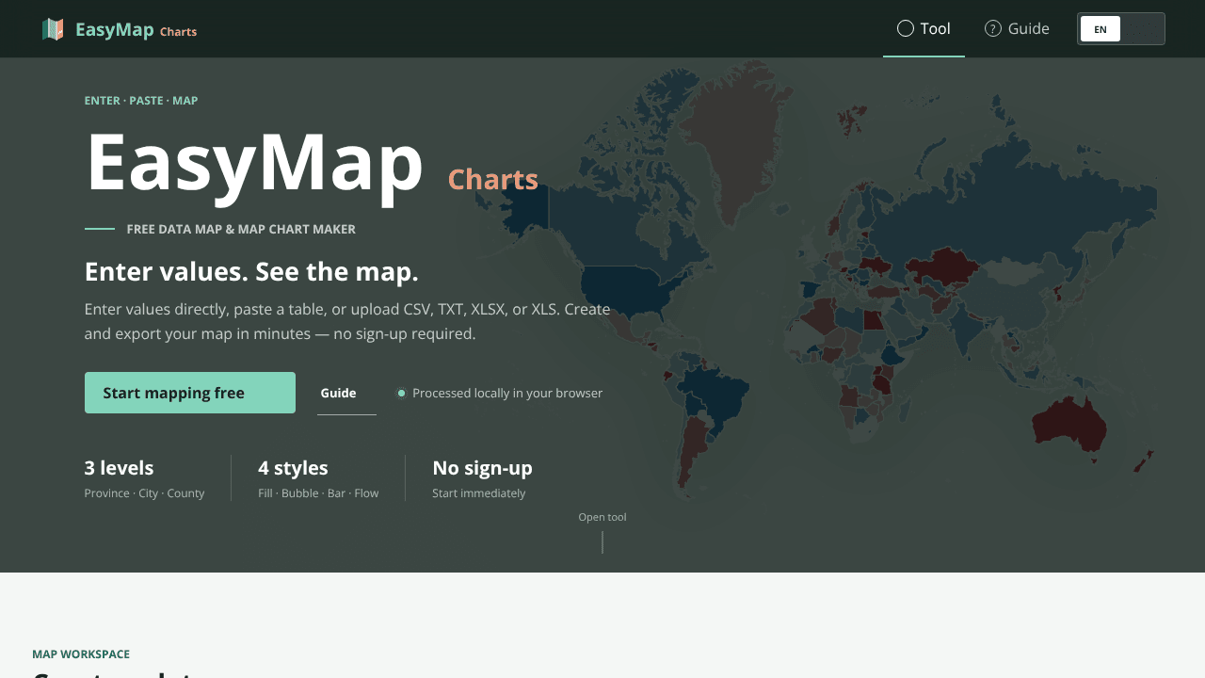The height and width of the screenshot is (678, 1205).
Task: Click the Open tool scroll indicator
Action: (x=602, y=532)
